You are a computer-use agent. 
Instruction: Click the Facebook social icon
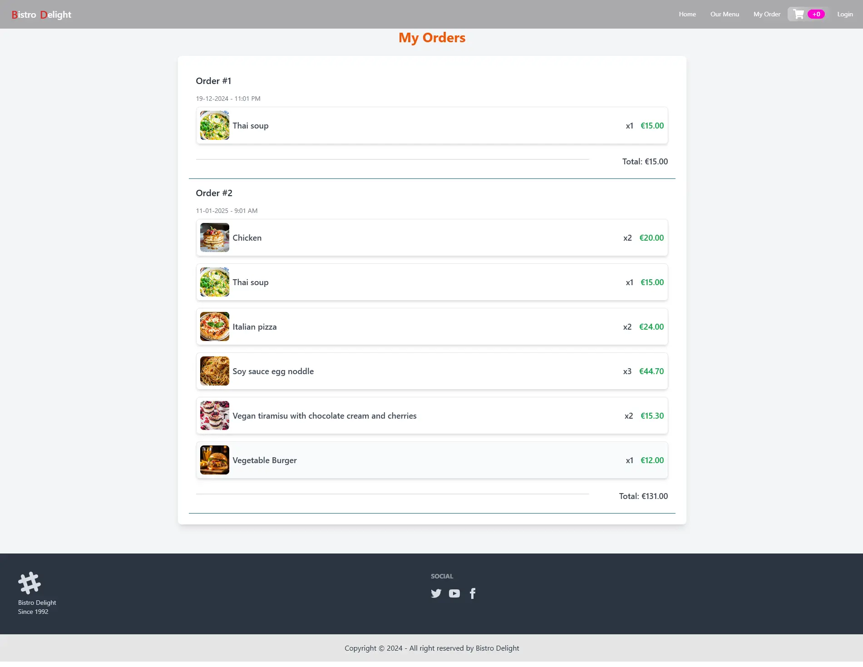point(473,593)
